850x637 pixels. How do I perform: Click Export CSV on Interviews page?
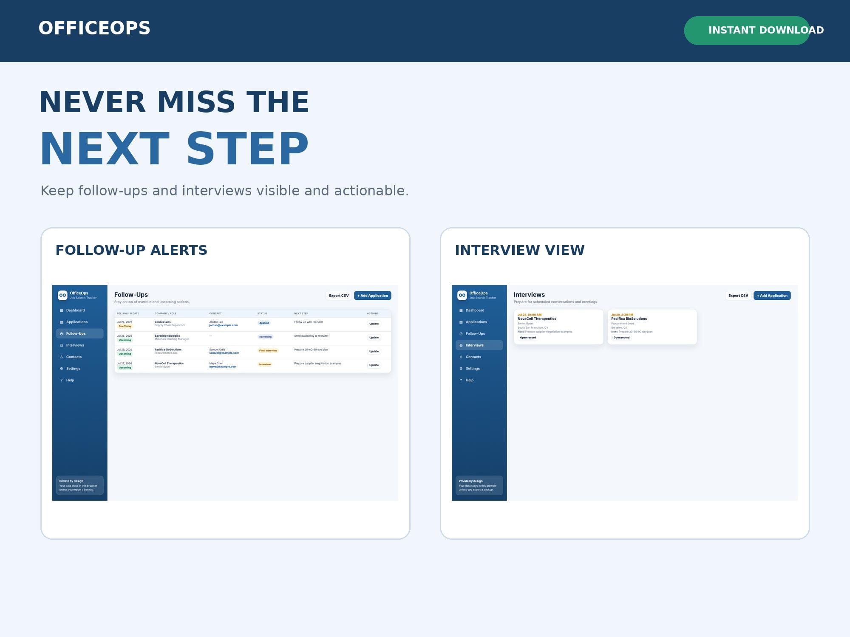738,296
